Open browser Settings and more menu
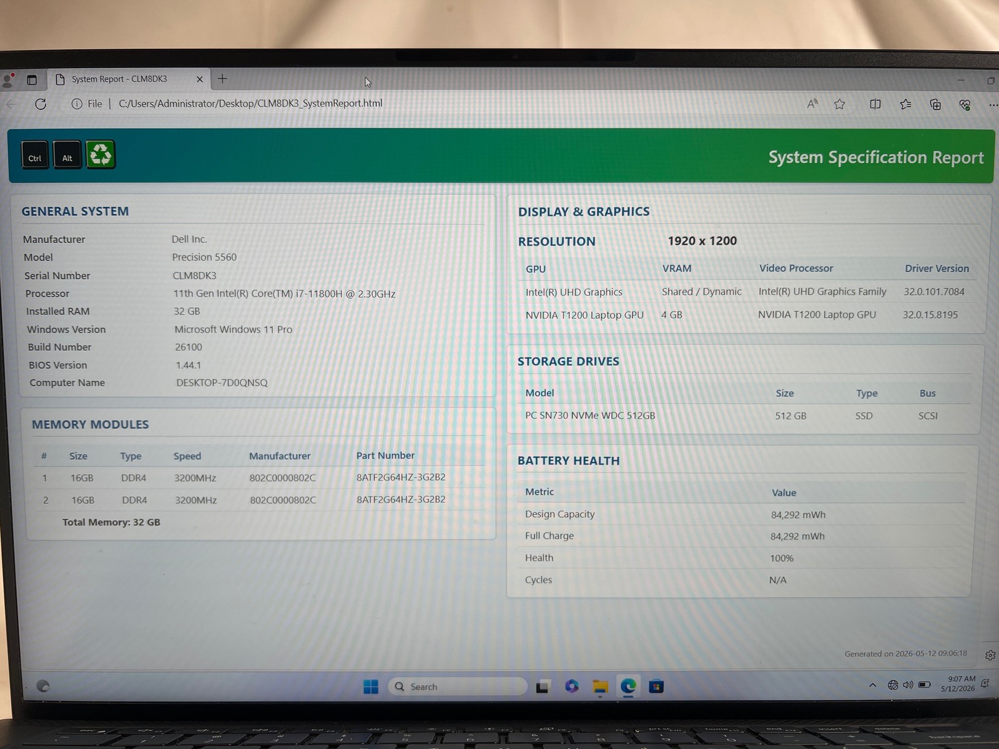The width and height of the screenshot is (999, 749). (993, 105)
